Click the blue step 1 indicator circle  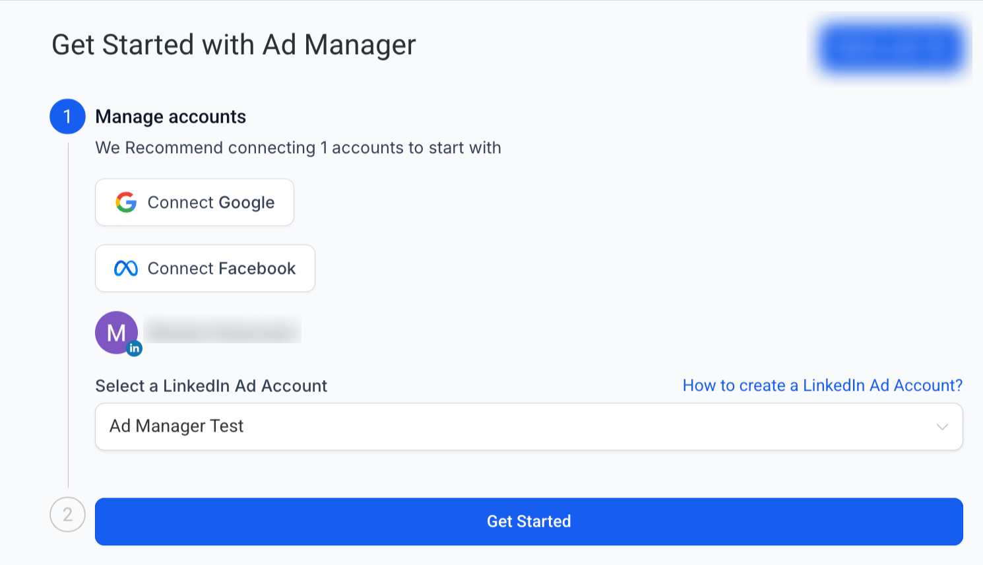[67, 116]
